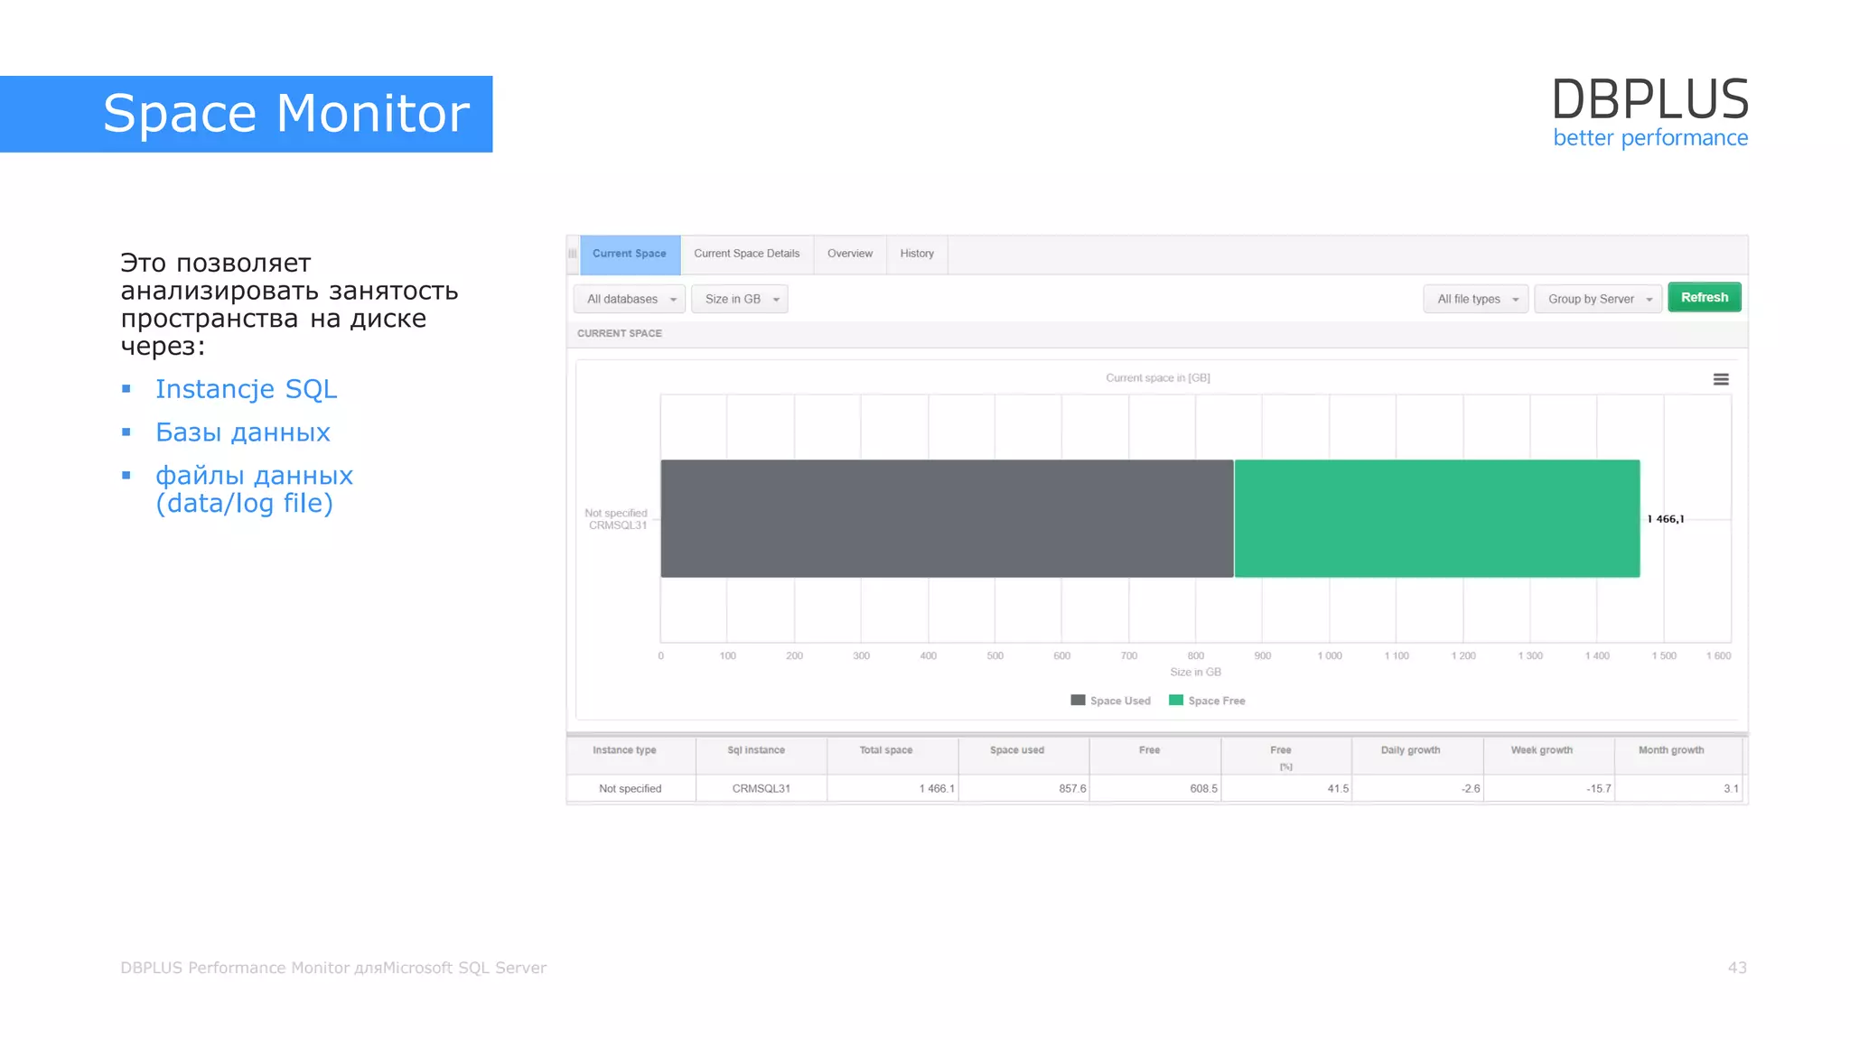Open the All databases dropdown
The width and height of the screenshot is (1850, 1040).
630,299
